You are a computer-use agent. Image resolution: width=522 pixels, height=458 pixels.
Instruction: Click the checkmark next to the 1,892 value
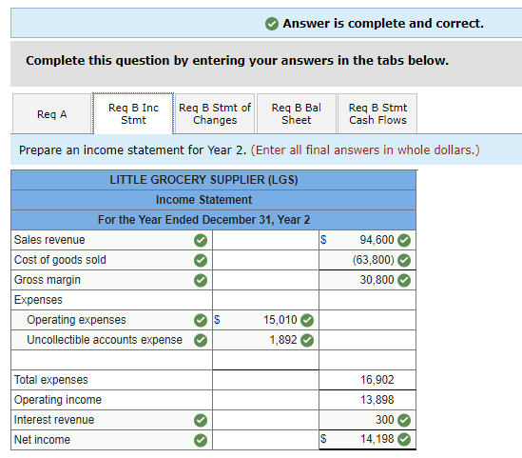click(x=307, y=340)
